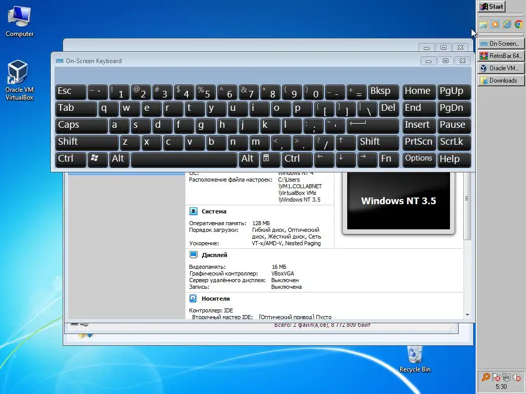526x394 pixels.
Task: Open media player quick launch icon
Action: tap(495, 24)
